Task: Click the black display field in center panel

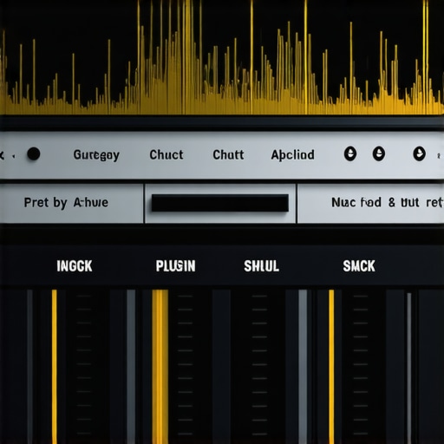Action: tap(220, 203)
